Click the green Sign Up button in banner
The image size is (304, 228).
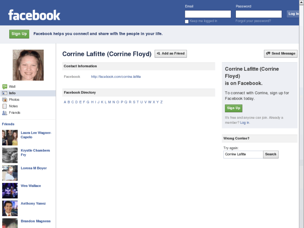point(19,34)
